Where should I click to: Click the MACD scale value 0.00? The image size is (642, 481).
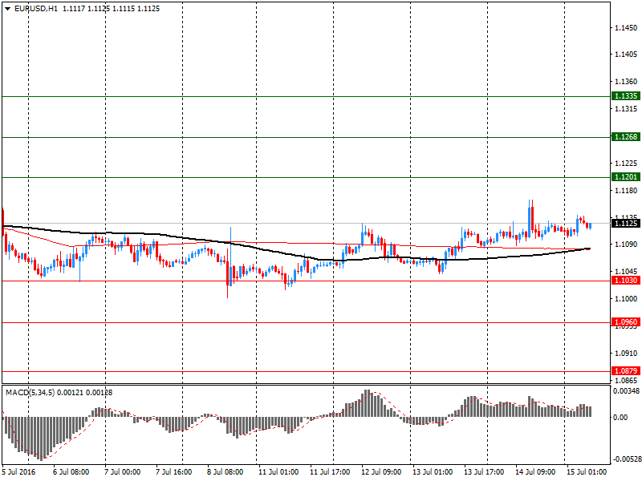(620, 417)
